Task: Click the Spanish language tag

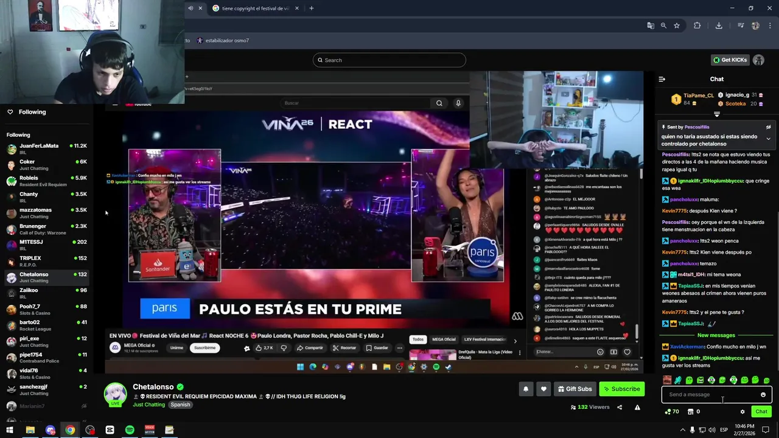Action: pyautogui.click(x=180, y=405)
